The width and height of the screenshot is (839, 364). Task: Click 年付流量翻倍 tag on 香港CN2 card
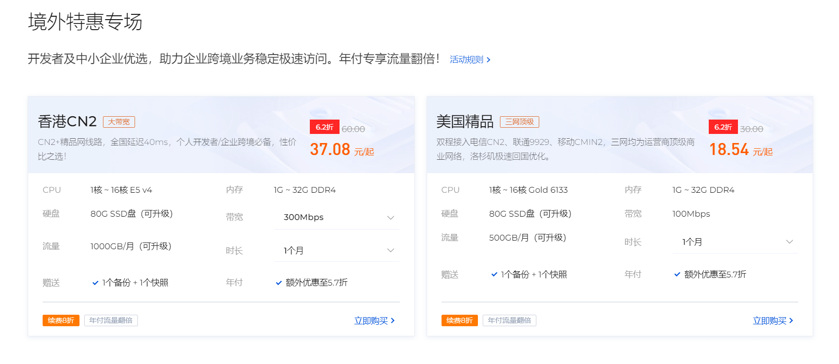click(x=111, y=320)
